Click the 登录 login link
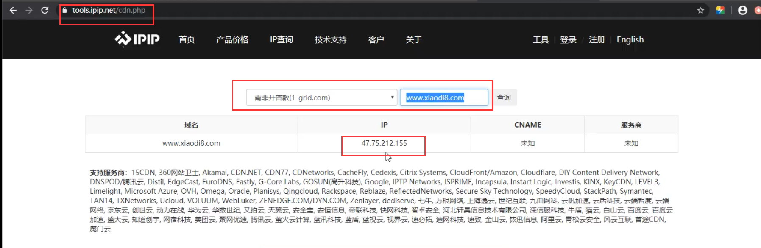 (x=568, y=40)
